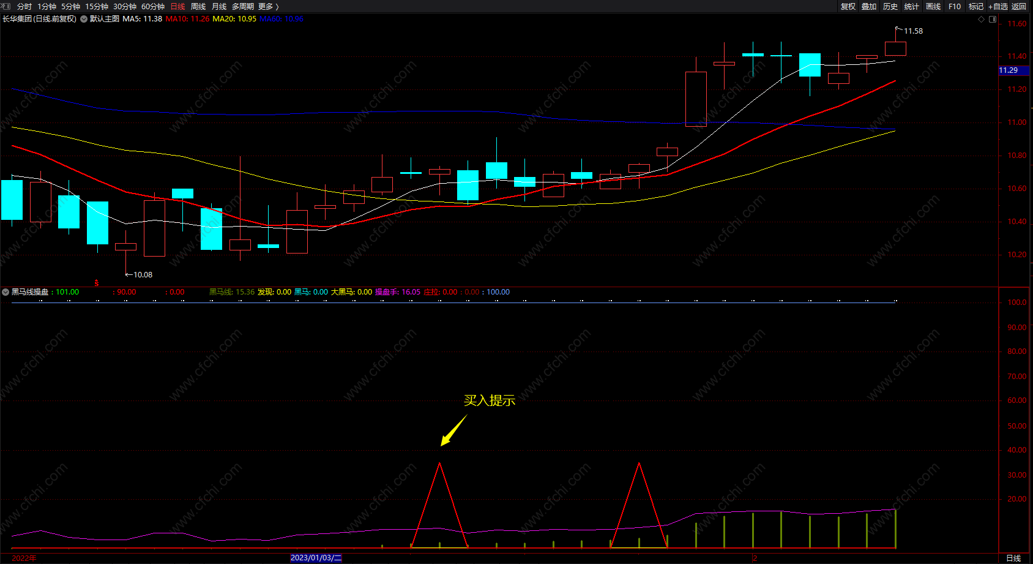Click the 11.00 price axis label
The width and height of the screenshot is (1033, 564).
(x=1017, y=122)
